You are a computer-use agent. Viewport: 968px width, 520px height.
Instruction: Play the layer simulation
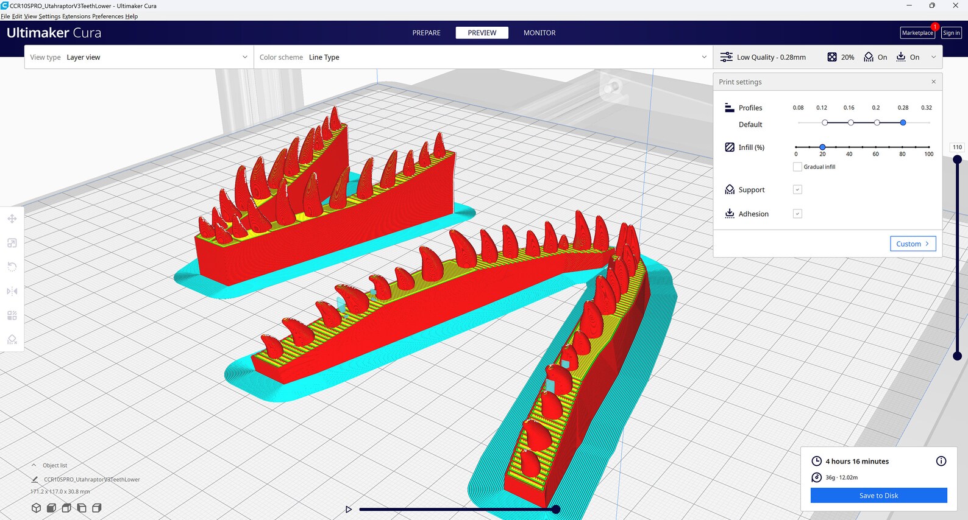pos(349,509)
